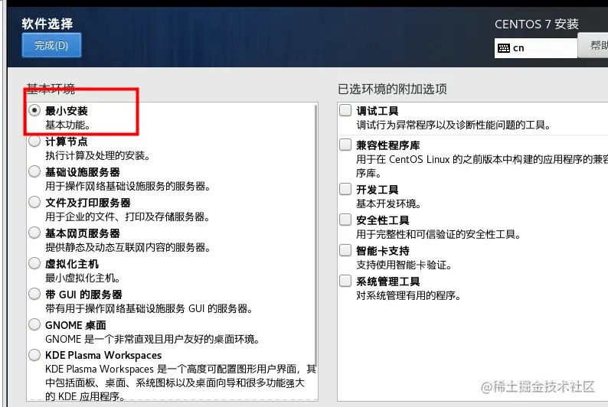
Task: Tick the 兼容性程序库 checkbox
Action: point(345,145)
